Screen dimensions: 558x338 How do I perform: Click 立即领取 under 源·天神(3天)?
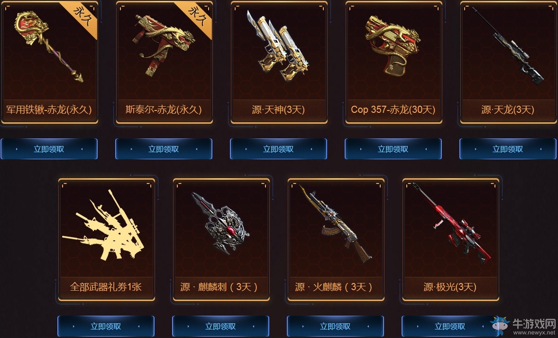278,149
